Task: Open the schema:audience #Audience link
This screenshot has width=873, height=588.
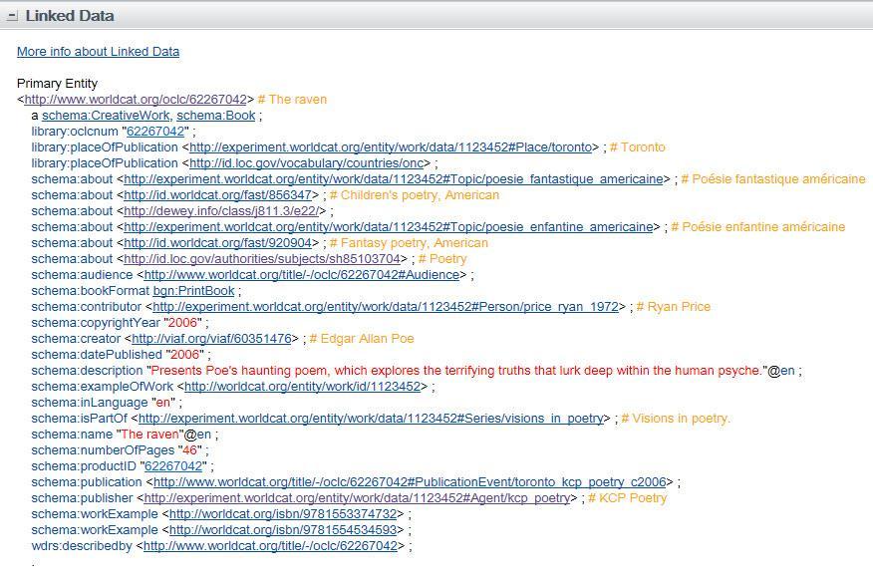Action: (302, 275)
